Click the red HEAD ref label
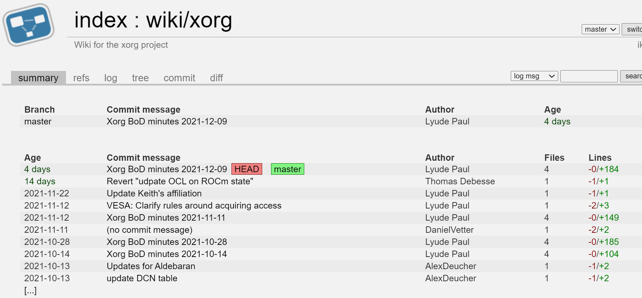642x298 pixels. 247,169
